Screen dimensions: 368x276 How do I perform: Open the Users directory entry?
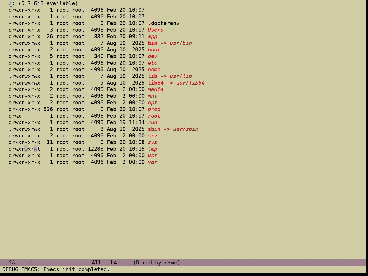[156, 30]
